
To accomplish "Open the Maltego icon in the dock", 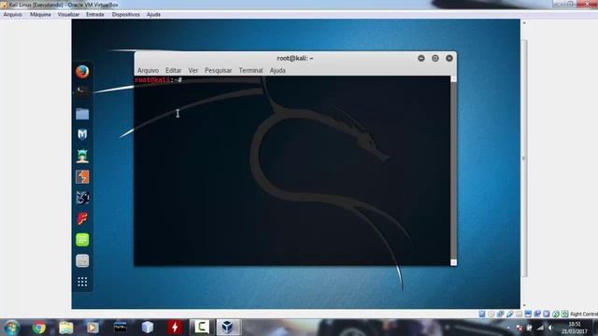I will (82, 198).
